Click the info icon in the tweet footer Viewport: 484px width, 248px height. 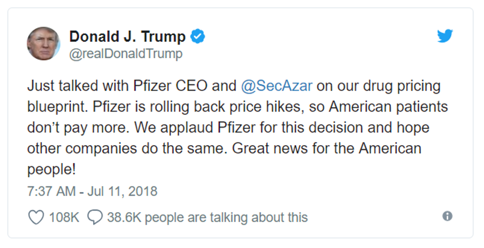click(448, 216)
